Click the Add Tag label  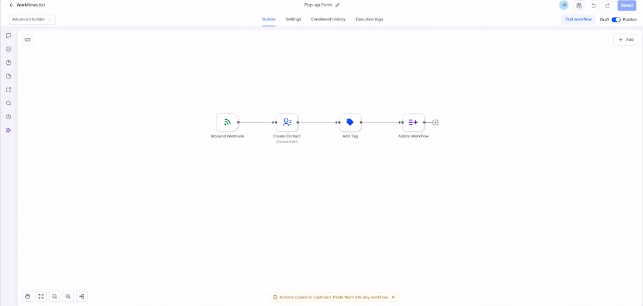click(x=350, y=136)
